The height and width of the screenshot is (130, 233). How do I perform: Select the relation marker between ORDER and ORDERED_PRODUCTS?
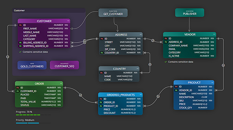[x=81, y=95]
